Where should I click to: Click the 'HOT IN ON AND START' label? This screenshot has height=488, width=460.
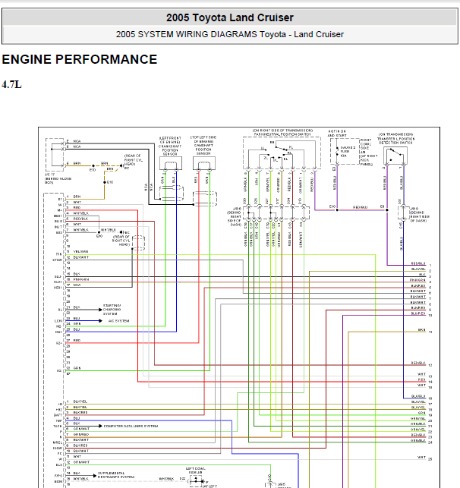(x=337, y=134)
